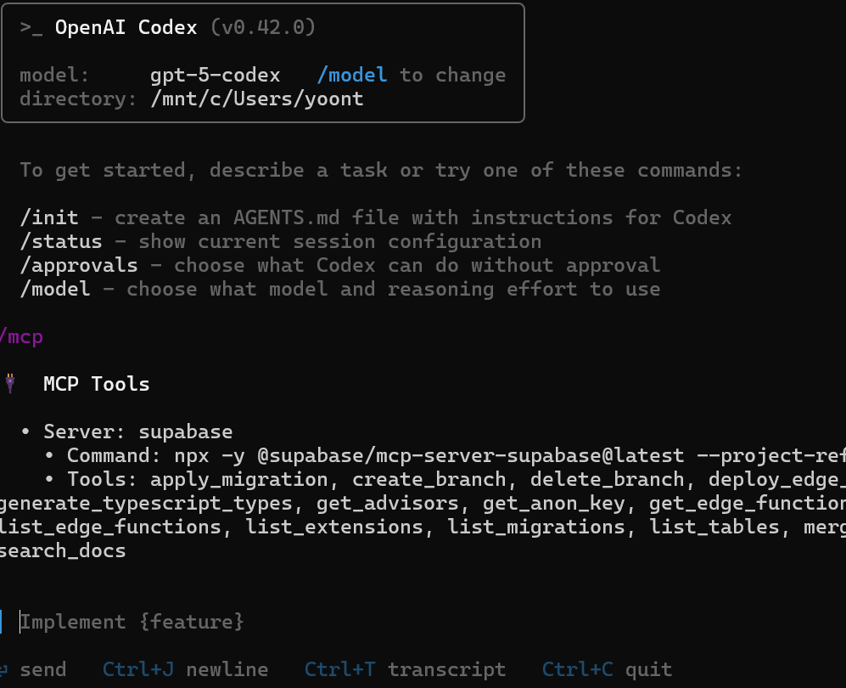Click the >_ prompt icon next to OpenAI Codex

click(x=31, y=27)
